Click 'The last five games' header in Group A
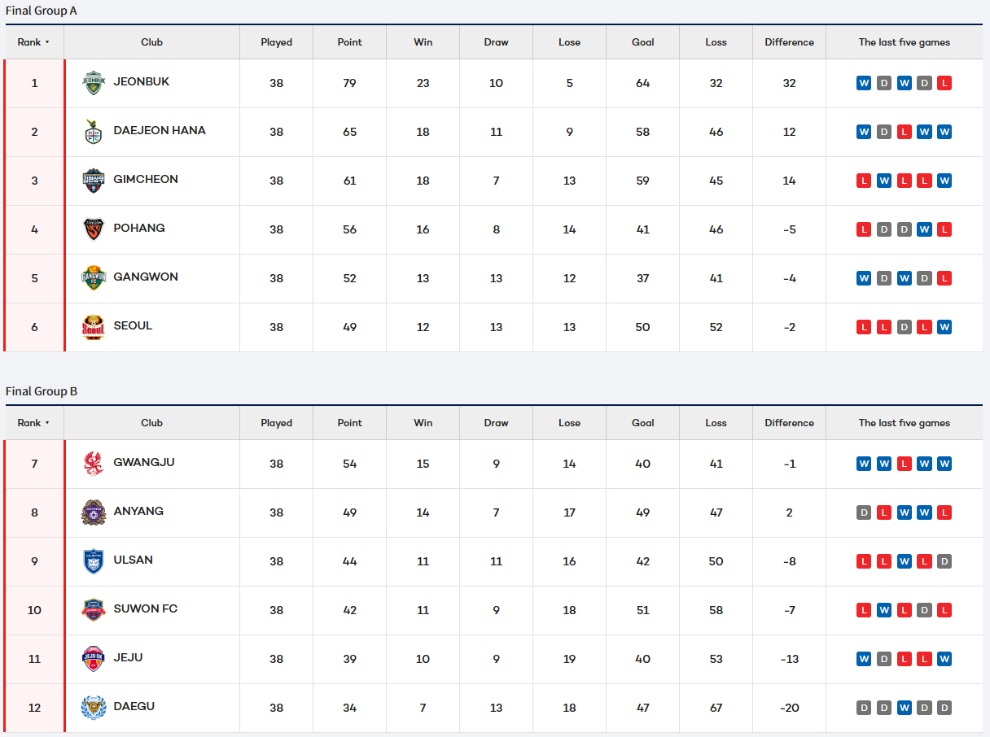The width and height of the screenshot is (990, 737). click(x=904, y=42)
